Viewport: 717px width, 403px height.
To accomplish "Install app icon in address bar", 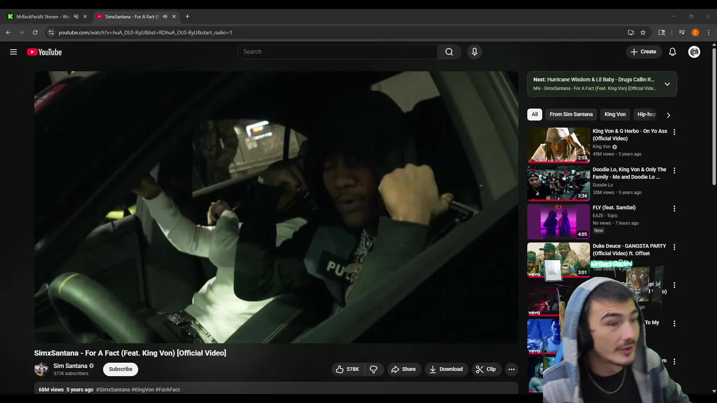I will tap(631, 32).
